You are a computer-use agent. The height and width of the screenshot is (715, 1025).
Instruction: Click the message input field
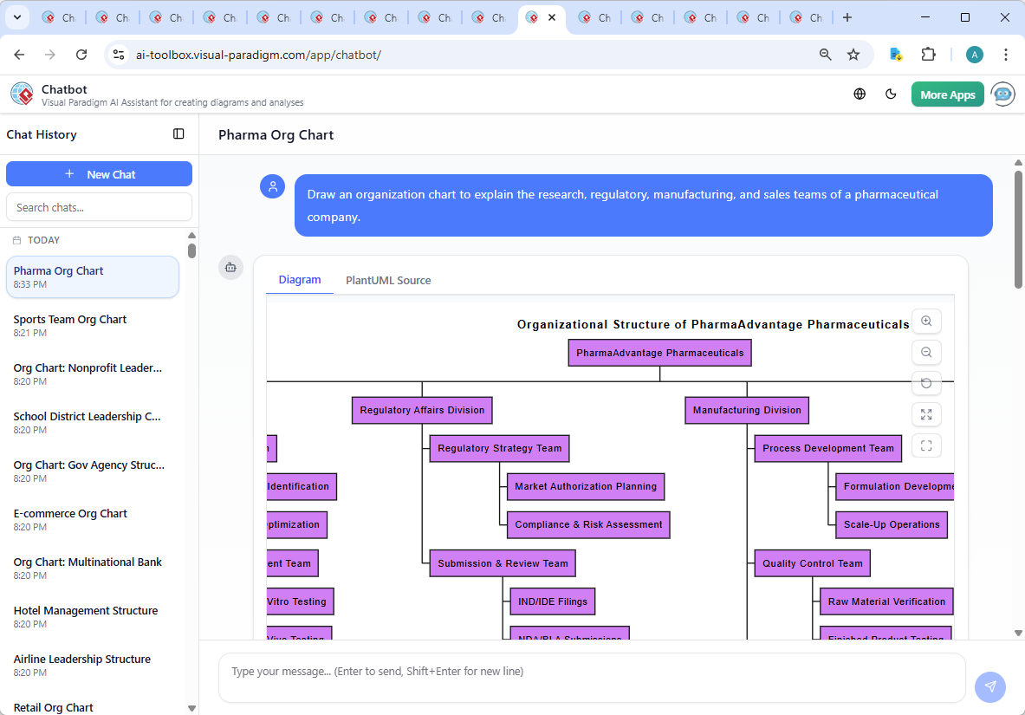592,677
